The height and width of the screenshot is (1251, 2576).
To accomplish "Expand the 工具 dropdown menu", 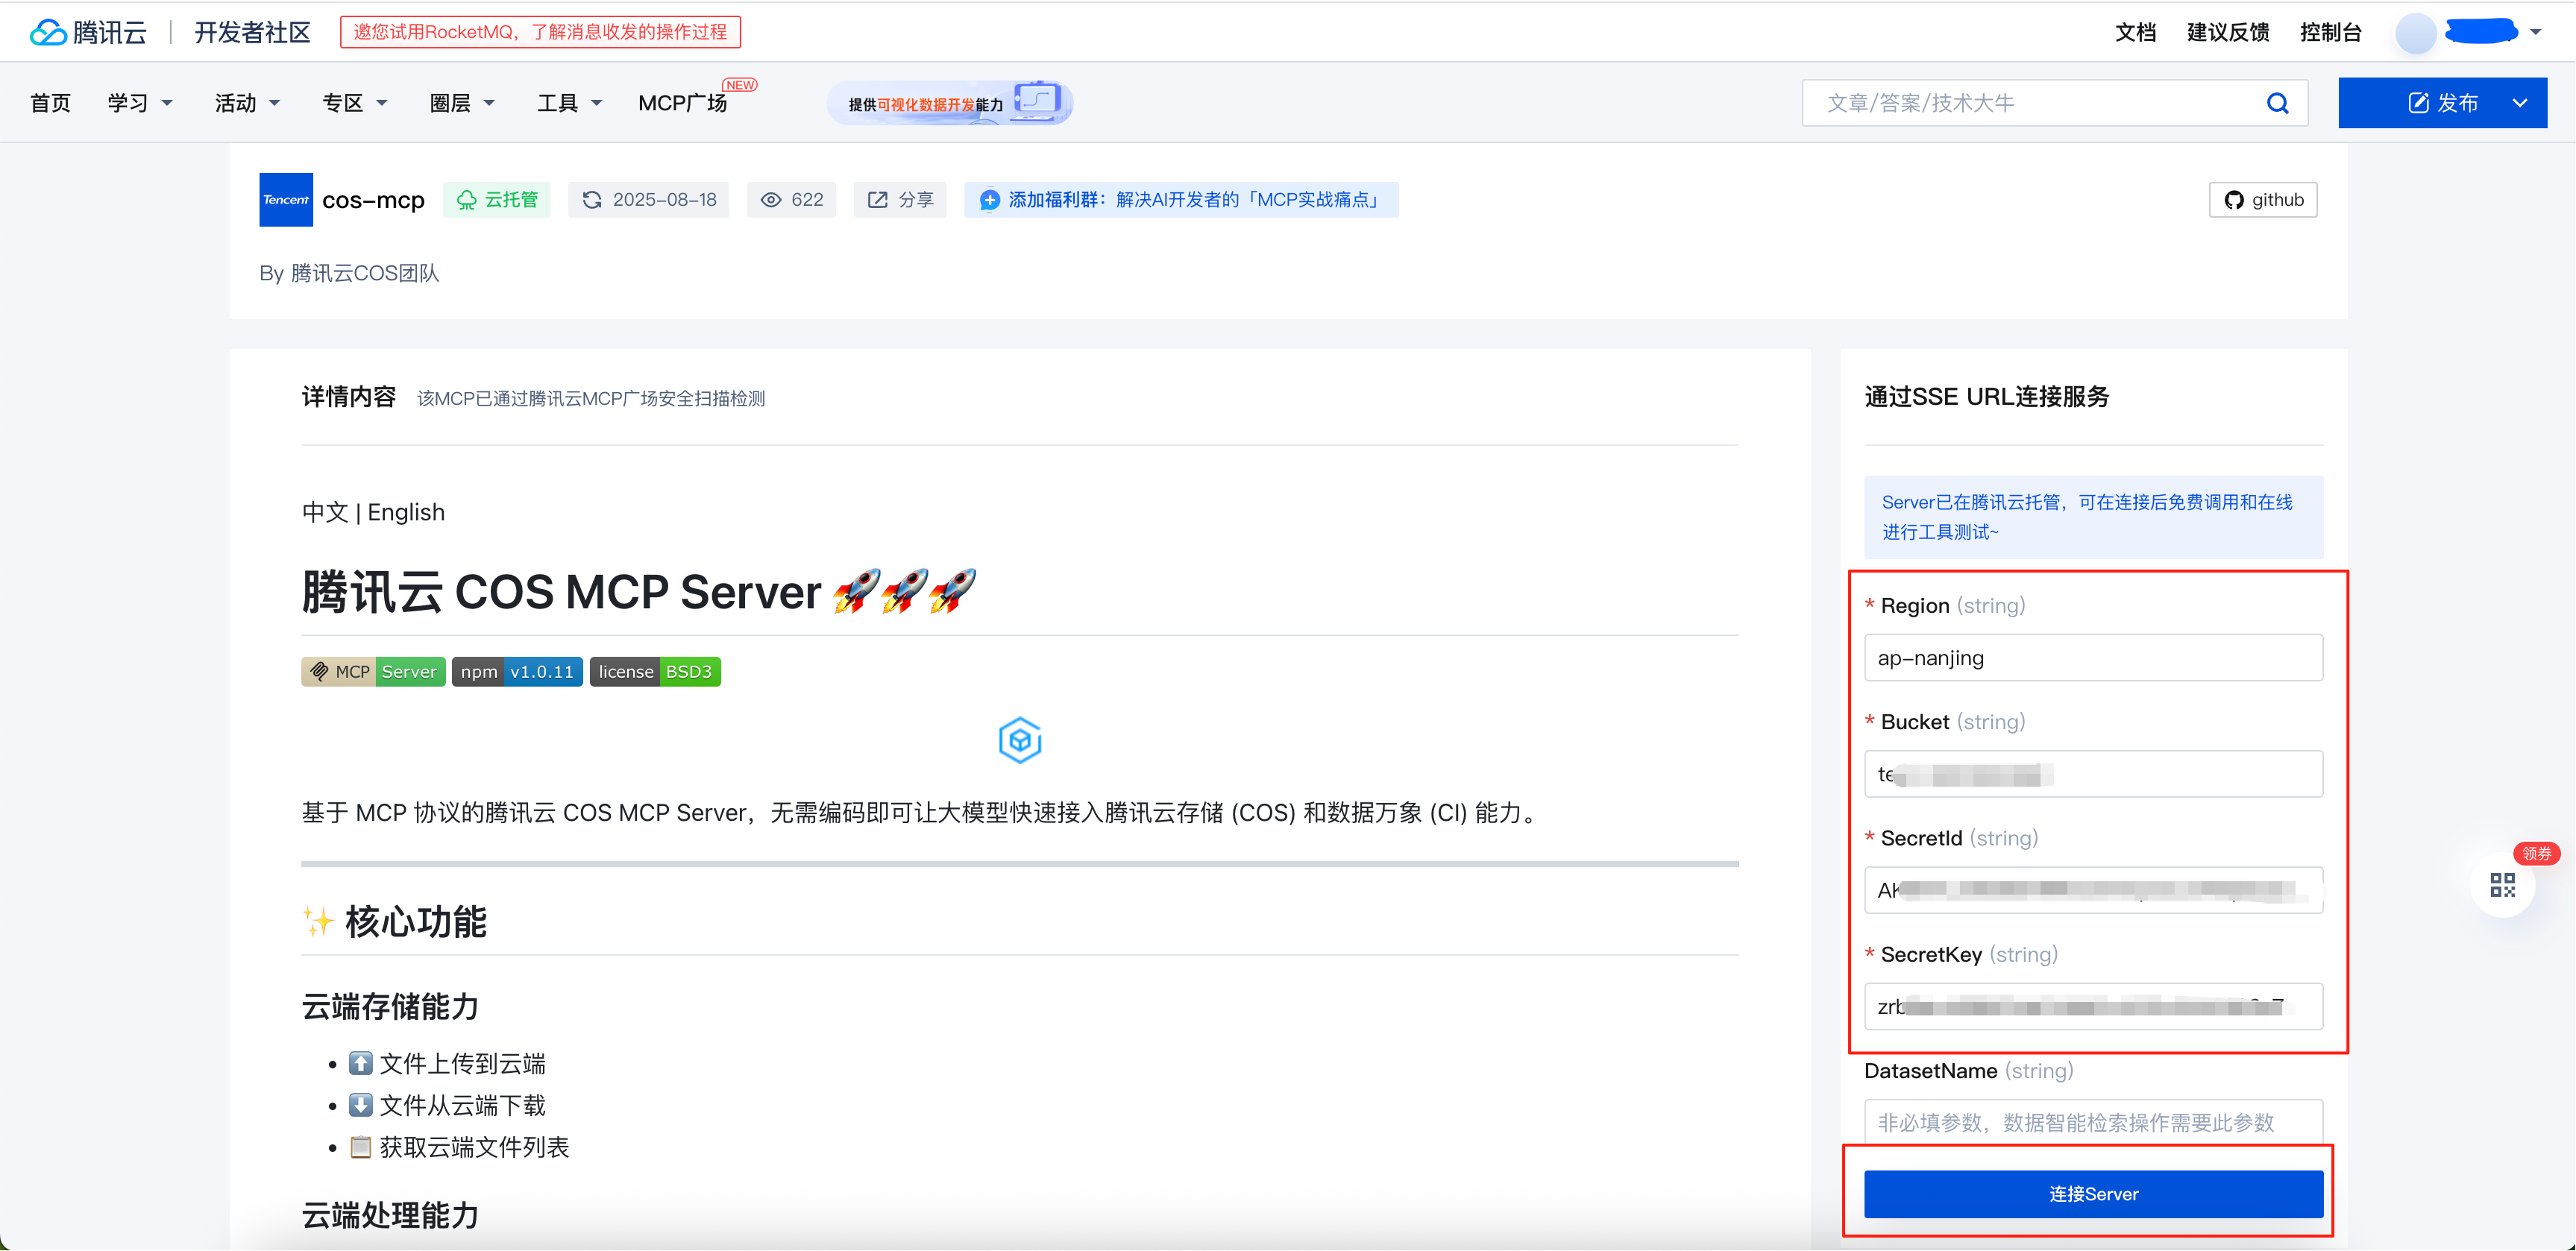I will [569, 103].
